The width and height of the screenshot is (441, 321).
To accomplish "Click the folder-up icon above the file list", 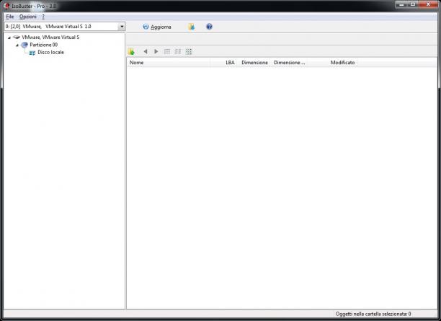I will pyautogui.click(x=131, y=51).
